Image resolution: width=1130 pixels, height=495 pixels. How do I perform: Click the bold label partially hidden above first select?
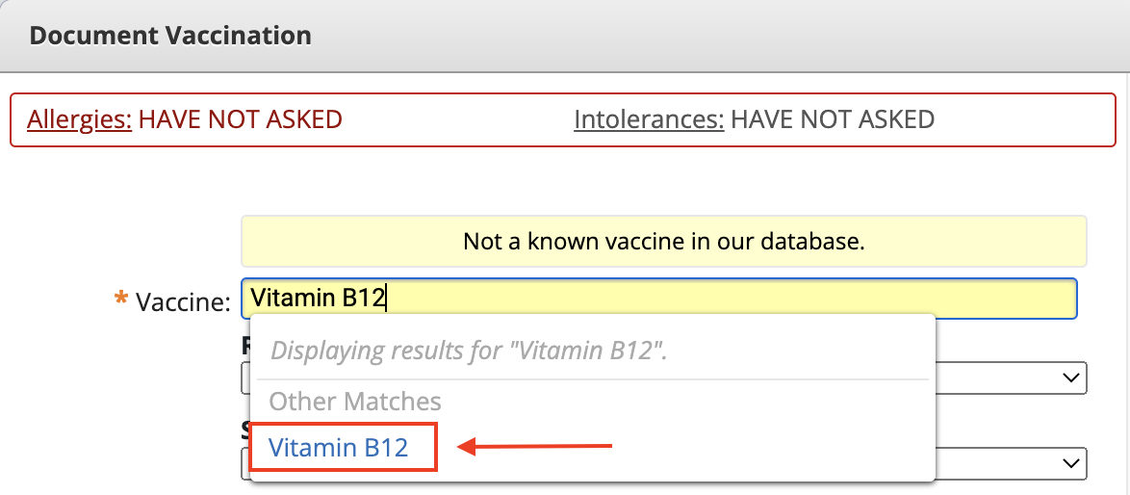point(244,346)
